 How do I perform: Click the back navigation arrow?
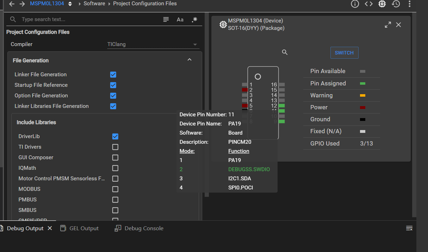tap(12, 4)
